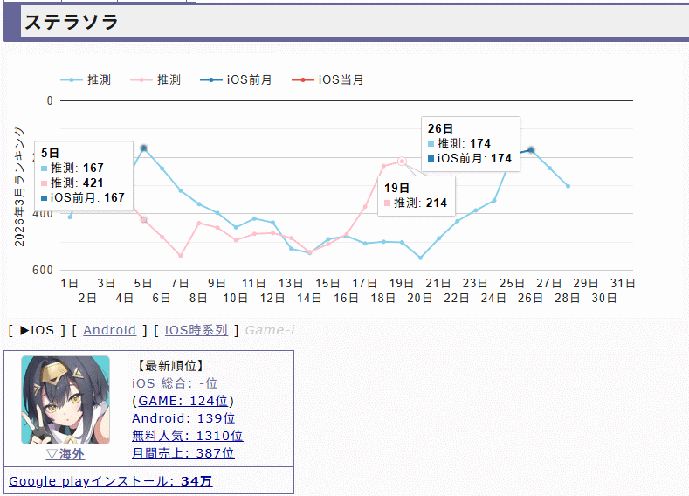Open the 無料人気: 1310位 link
Viewport: 689px width, 496px height.
pyautogui.click(x=187, y=436)
